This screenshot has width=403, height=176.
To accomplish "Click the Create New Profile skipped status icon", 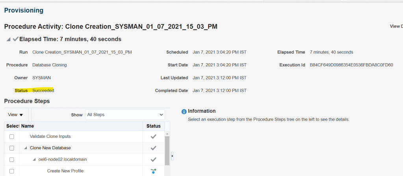I will tap(154, 171).
